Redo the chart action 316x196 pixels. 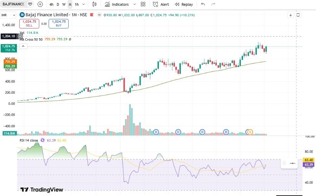coord(213,4)
